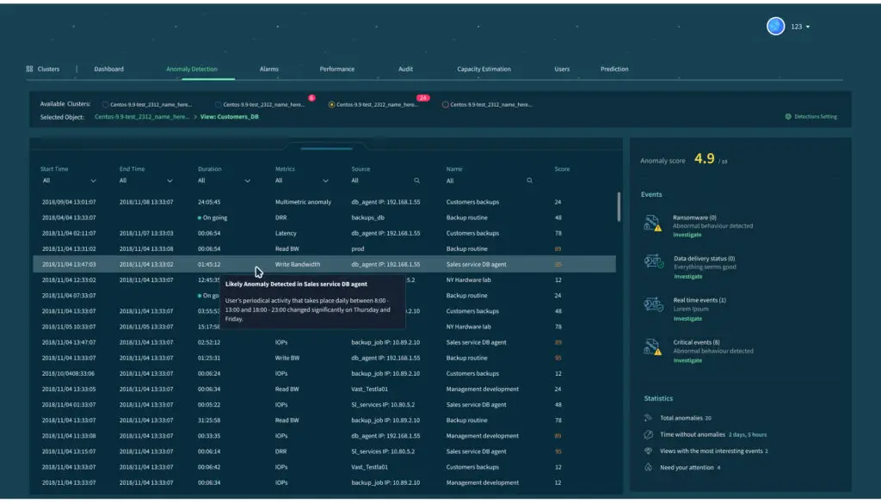This screenshot has width=881, height=503.
Task: Click the Real time events icon
Action: coord(653,306)
